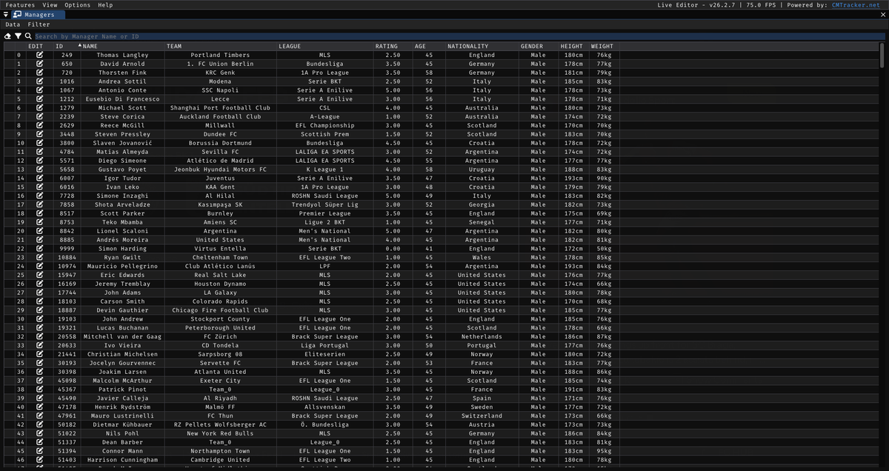Toggle the NAME column sort order
Screen dimensions: 889x471
[89, 46]
